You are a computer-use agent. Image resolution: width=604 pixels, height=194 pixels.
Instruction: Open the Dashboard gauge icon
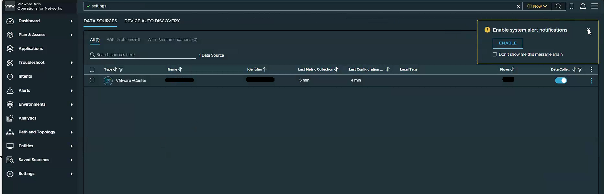pyautogui.click(x=10, y=21)
